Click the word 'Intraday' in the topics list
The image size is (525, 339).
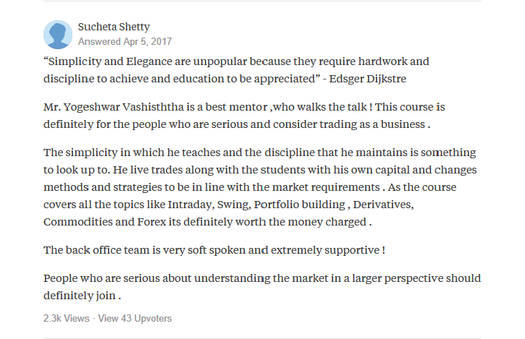click(x=190, y=205)
